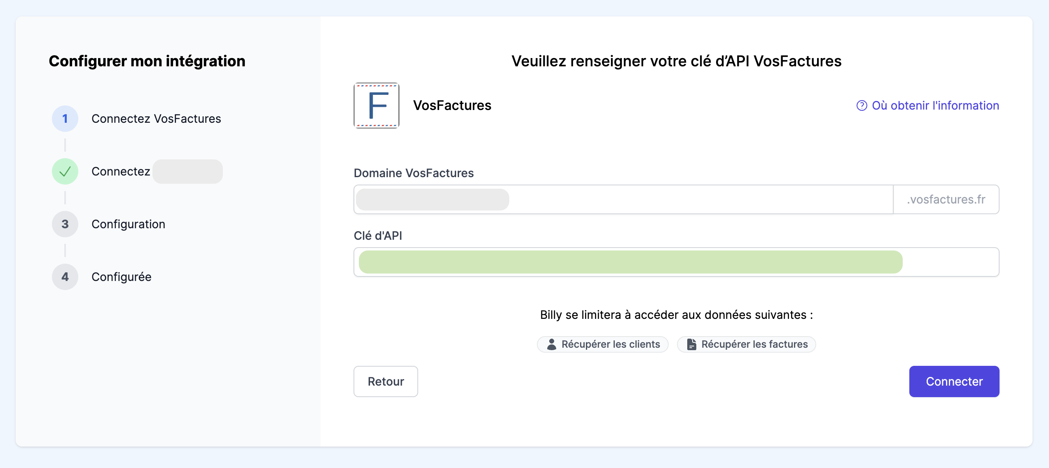Click the document icon in Récupérer les factures
This screenshot has height=468, width=1049.
click(x=691, y=344)
